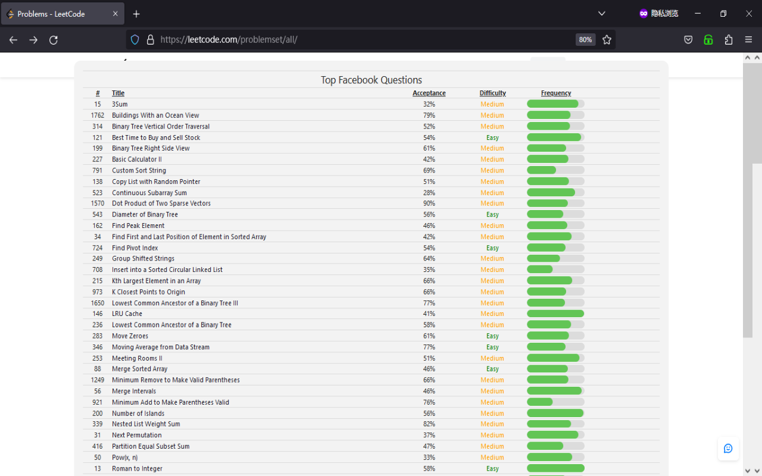Sort by Difficulty column header
Screen dimensions: 762x476
click(x=492, y=93)
